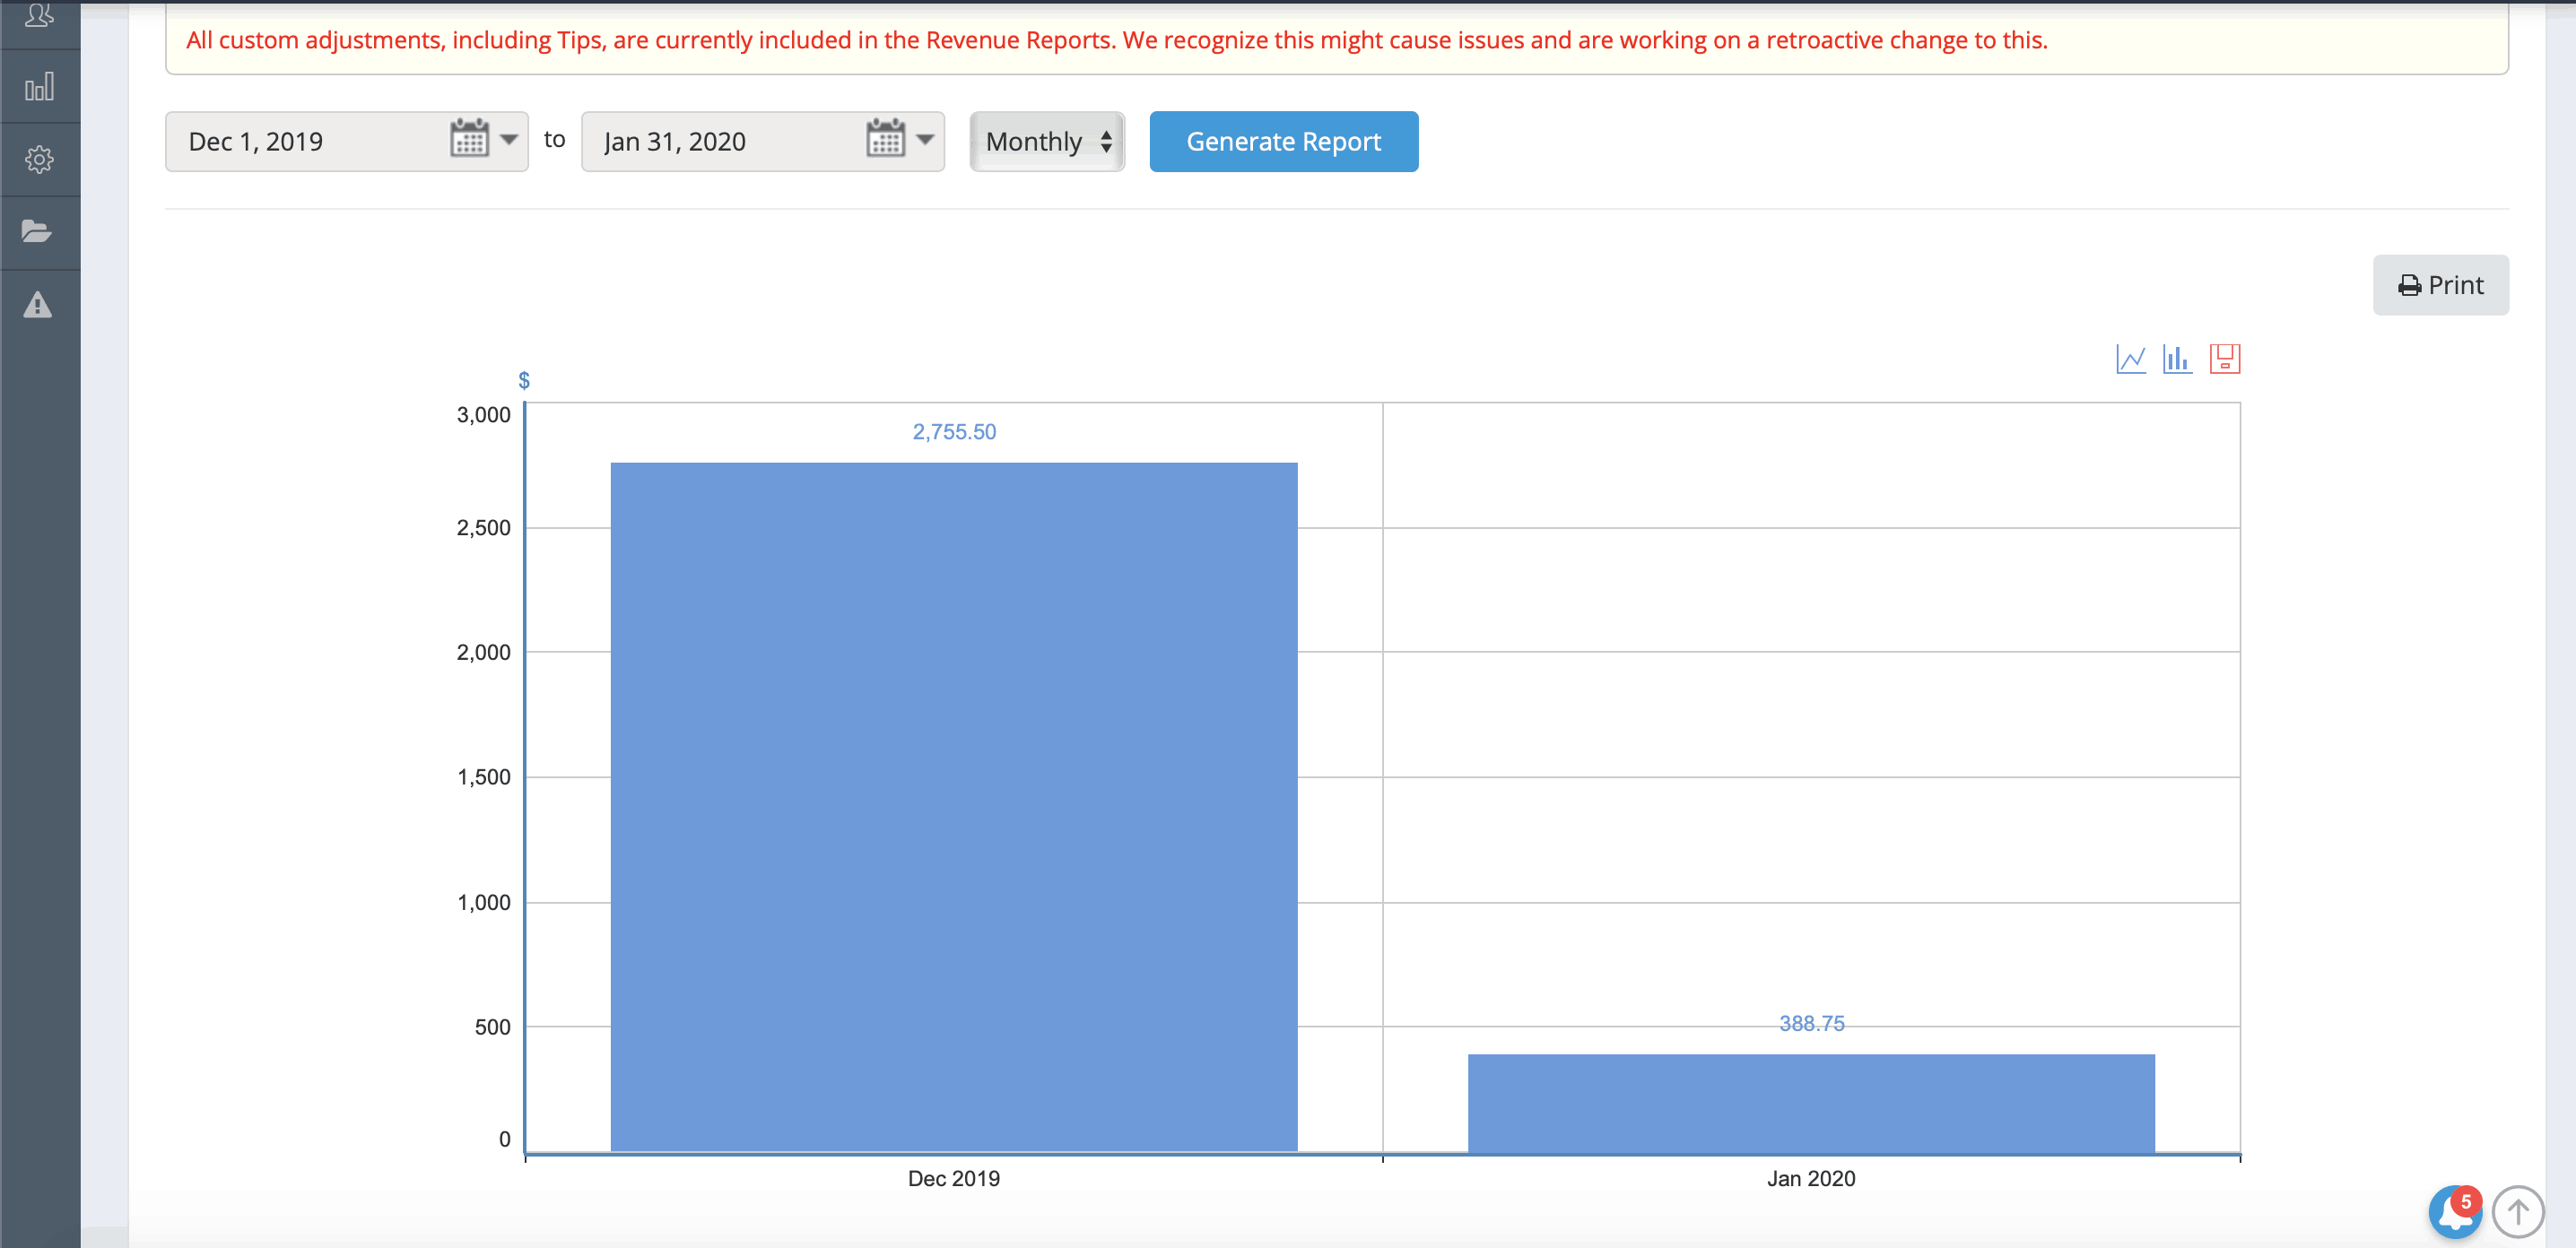Open the folder icon in sidebar

(37, 232)
